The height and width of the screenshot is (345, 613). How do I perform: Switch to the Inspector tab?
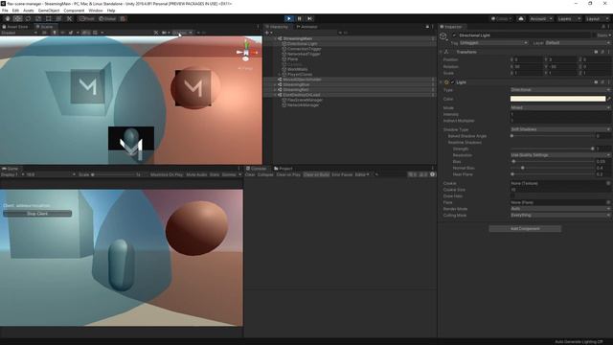pyautogui.click(x=451, y=27)
